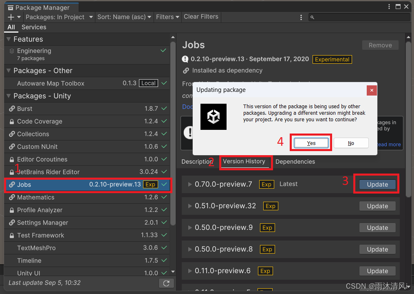
Task: Click the warning icon beside the version number
Action: (x=185, y=59)
